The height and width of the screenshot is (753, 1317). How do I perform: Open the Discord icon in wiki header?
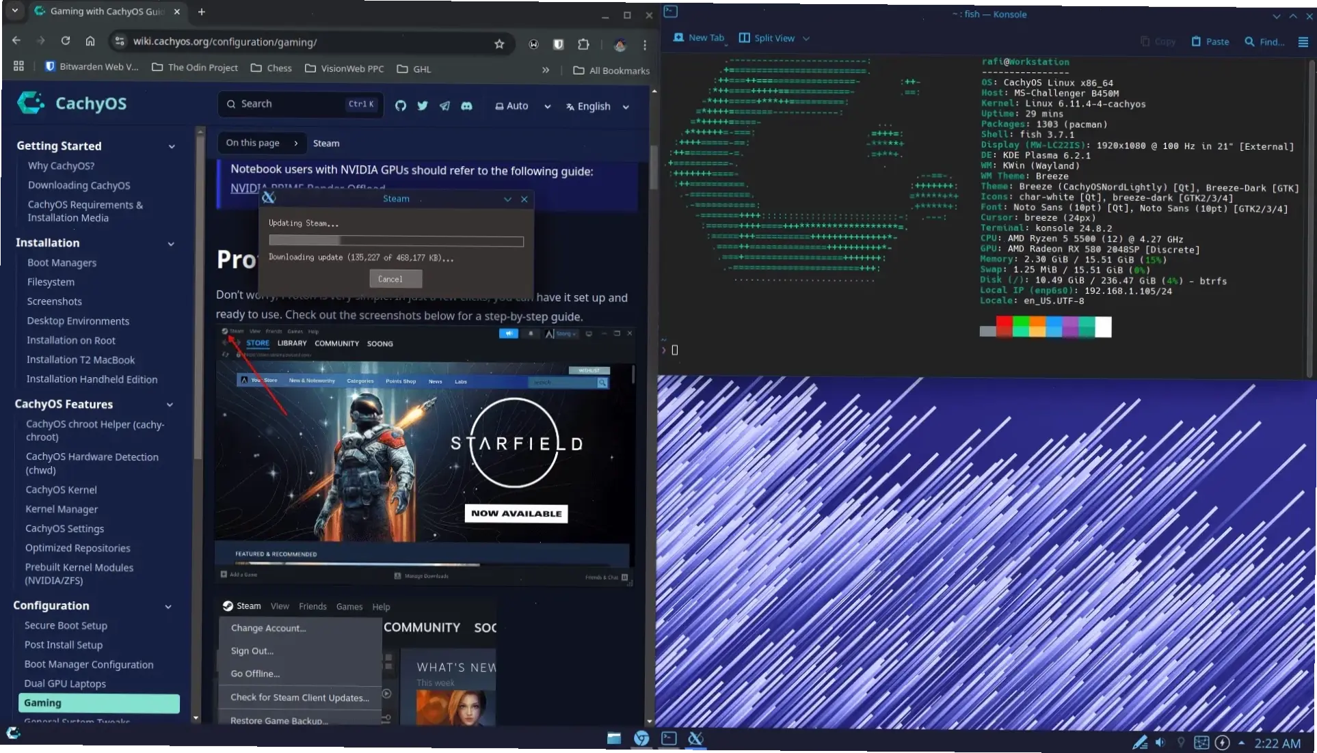[x=466, y=106]
